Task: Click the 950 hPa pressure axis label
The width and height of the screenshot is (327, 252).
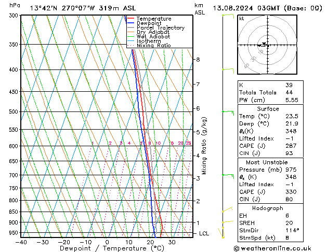Action: pos(15,233)
